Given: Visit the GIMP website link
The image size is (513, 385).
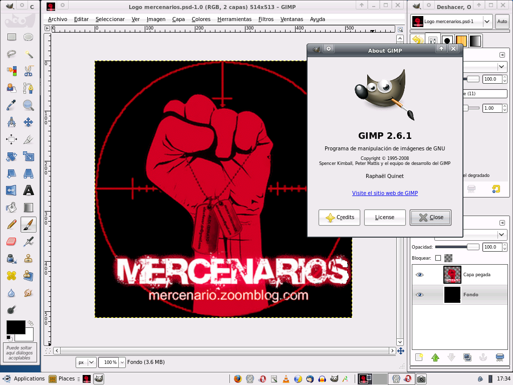Looking at the screenshot, I should pyautogui.click(x=385, y=193).
